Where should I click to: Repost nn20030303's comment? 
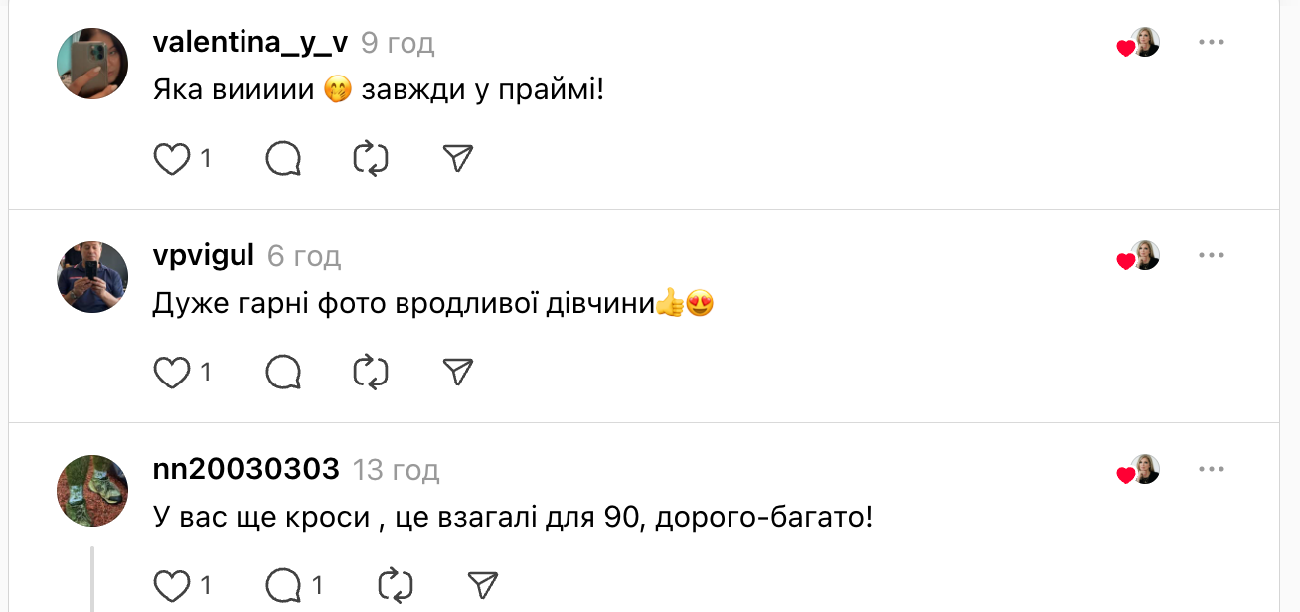(396, 586)
